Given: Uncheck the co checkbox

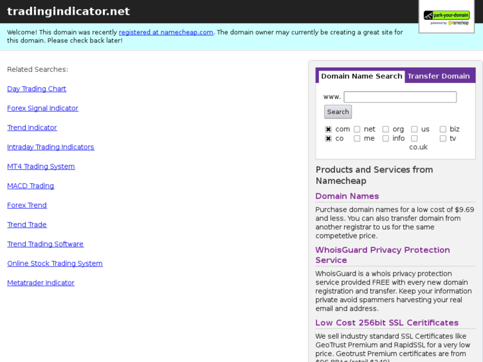Looking at the screenshot, I should [328, 138].
